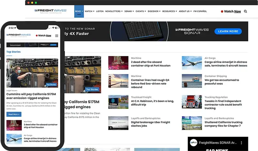Open Top Stories heading on phone
The height and width of the screenshot is (151, 258).
13,52
